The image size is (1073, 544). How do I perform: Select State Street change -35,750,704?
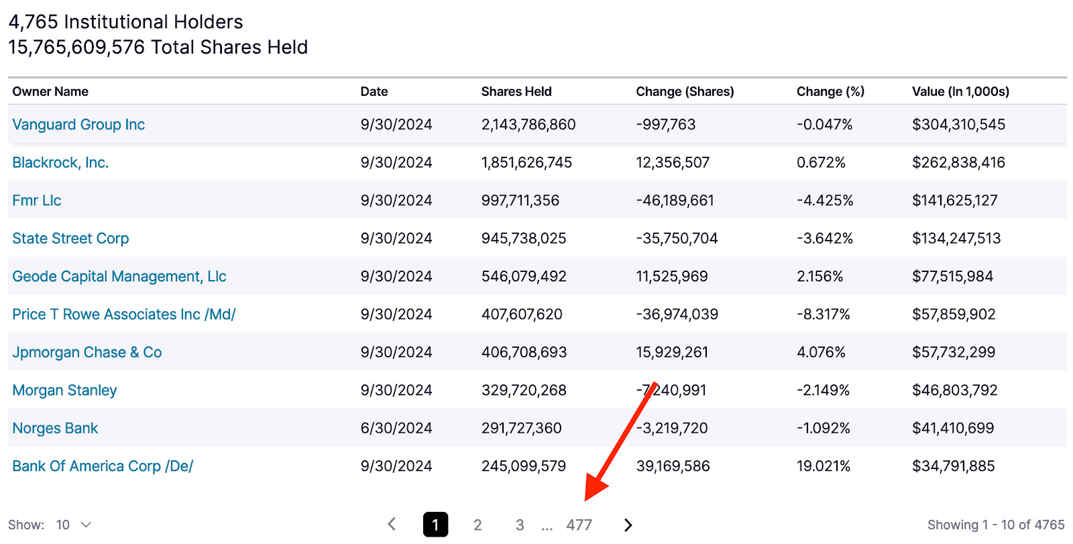pyautogui.click(x=677, y=239)
